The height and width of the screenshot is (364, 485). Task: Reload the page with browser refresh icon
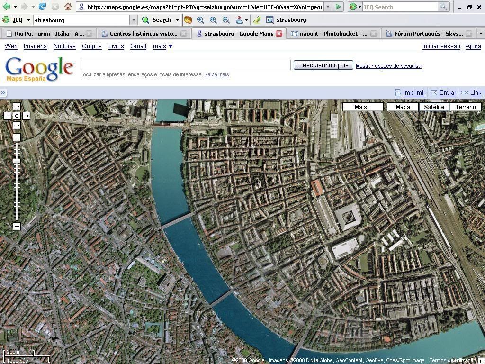42,7
